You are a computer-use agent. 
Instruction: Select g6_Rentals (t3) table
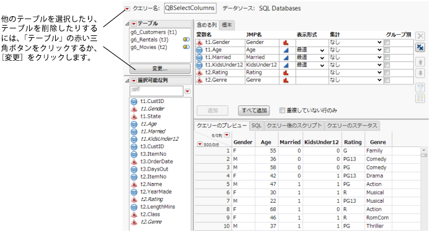click(149, 40)
